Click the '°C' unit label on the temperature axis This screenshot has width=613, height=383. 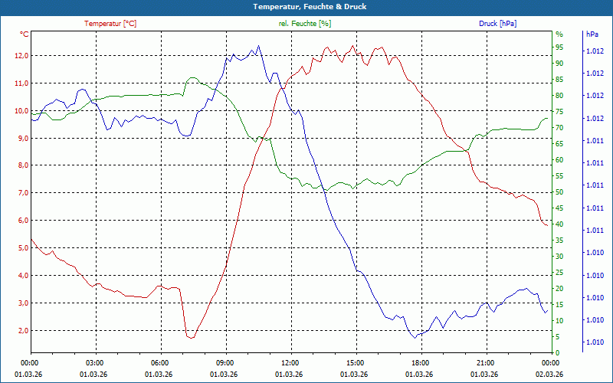[x=25, y=34]
